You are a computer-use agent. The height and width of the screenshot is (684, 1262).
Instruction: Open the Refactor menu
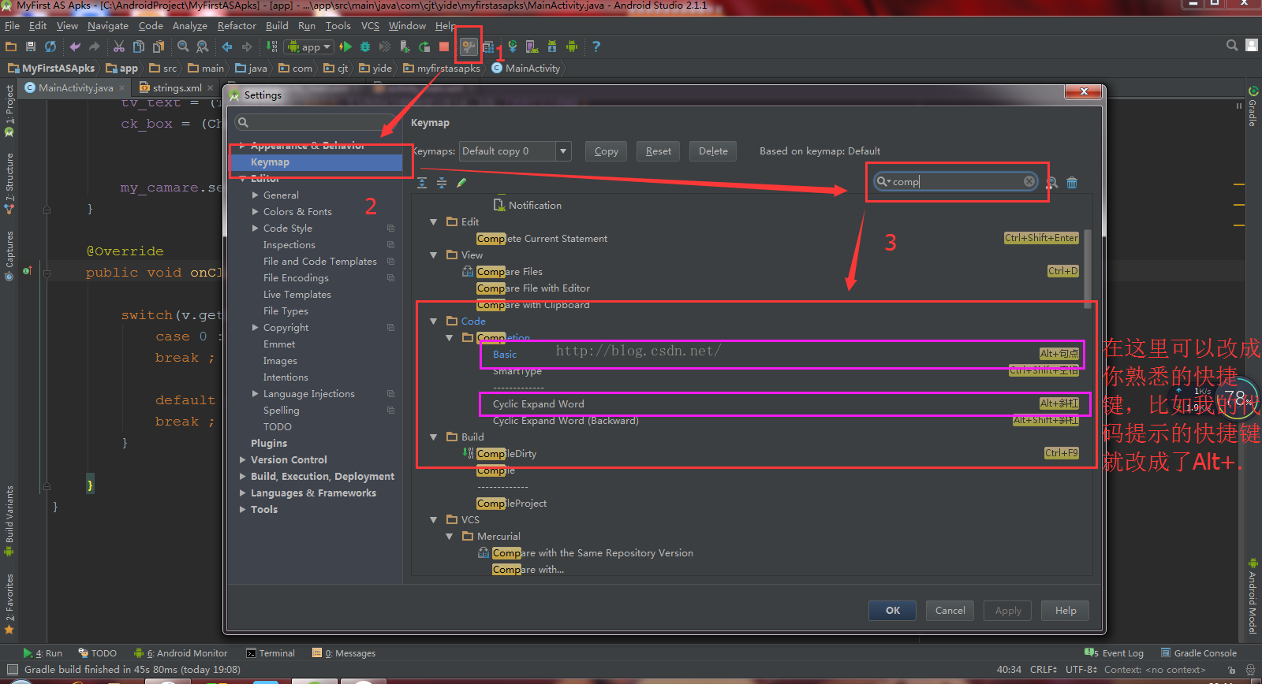click(237, 26)
